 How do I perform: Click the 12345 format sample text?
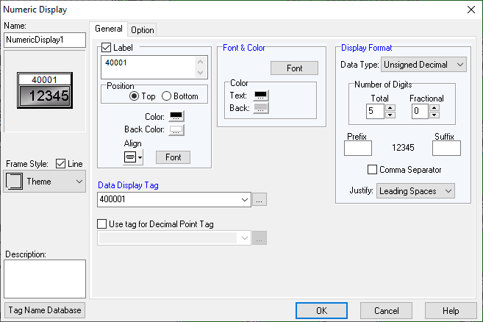[403, 148]
